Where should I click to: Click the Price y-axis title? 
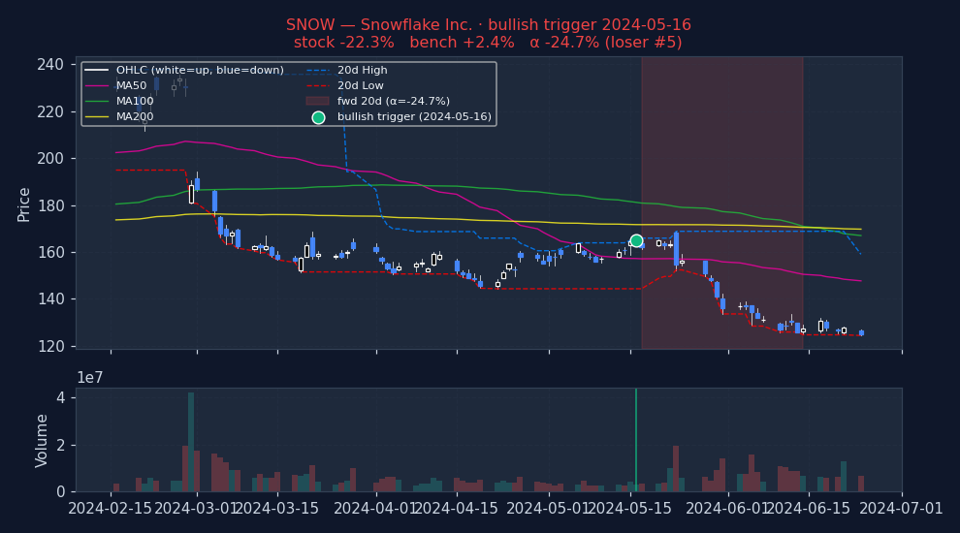(24, 204)
